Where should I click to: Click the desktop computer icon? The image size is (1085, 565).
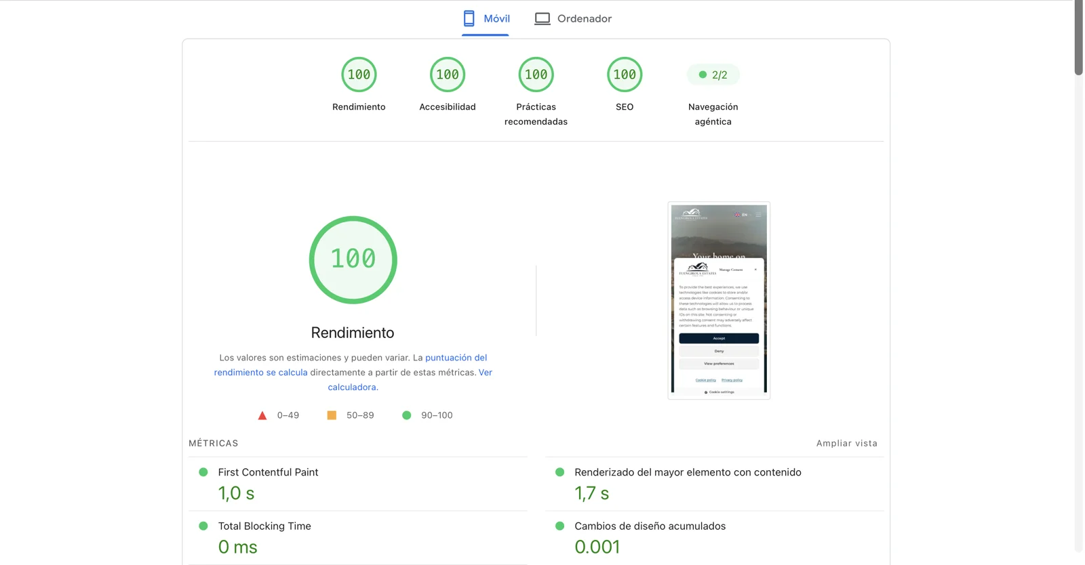point(542,19)
